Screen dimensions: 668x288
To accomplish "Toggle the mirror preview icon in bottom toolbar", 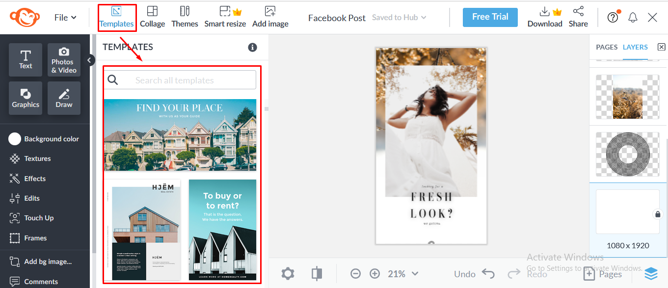I will 317,273.
